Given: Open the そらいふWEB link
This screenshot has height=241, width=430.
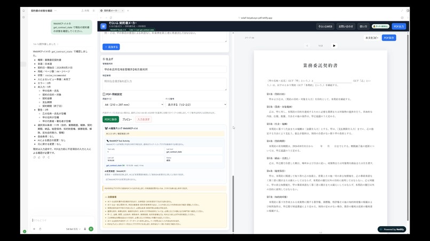Looking at the screenshot, I should coord(325,27).
